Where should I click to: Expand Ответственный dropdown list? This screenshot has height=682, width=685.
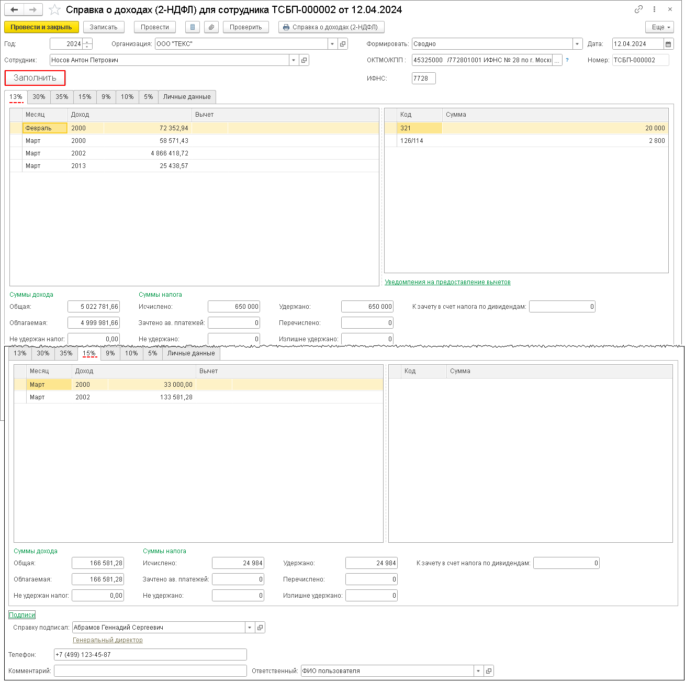[x=479, y=671]
